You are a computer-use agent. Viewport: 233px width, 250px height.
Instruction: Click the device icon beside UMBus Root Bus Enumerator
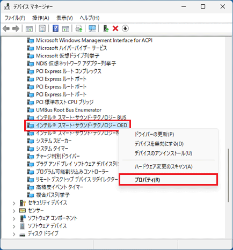[31, 110]
